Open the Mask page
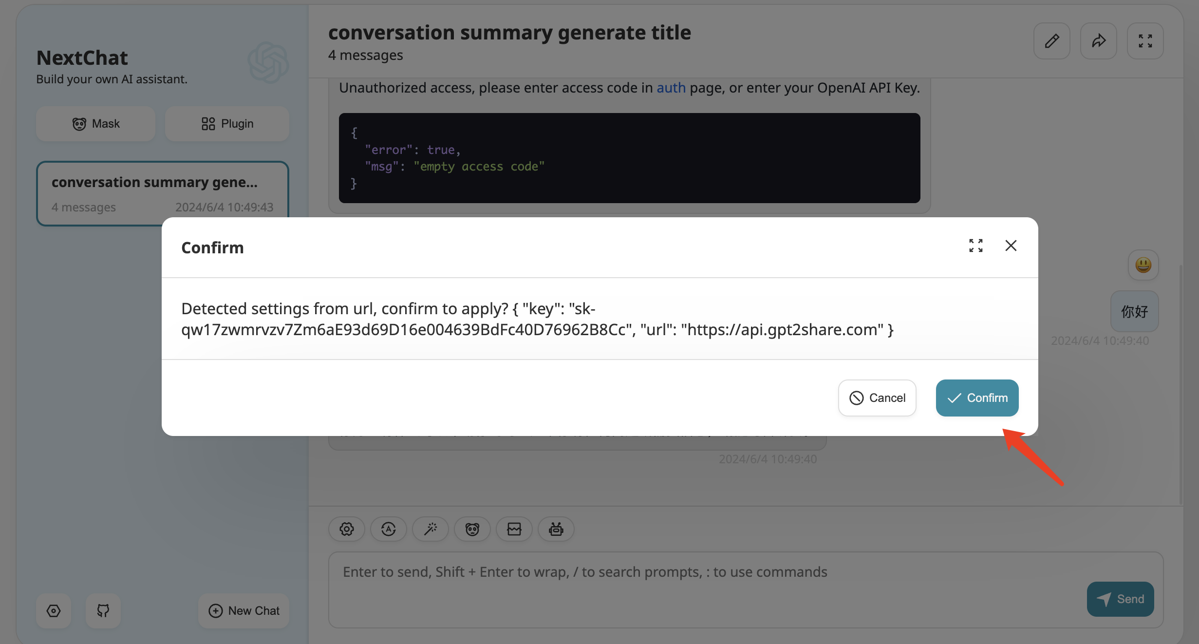Image resolution: width=1199 pixels, height=644 pixels. [x=95, y=124]
